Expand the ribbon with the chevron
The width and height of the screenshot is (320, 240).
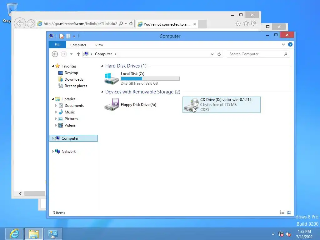coord(283,44)
